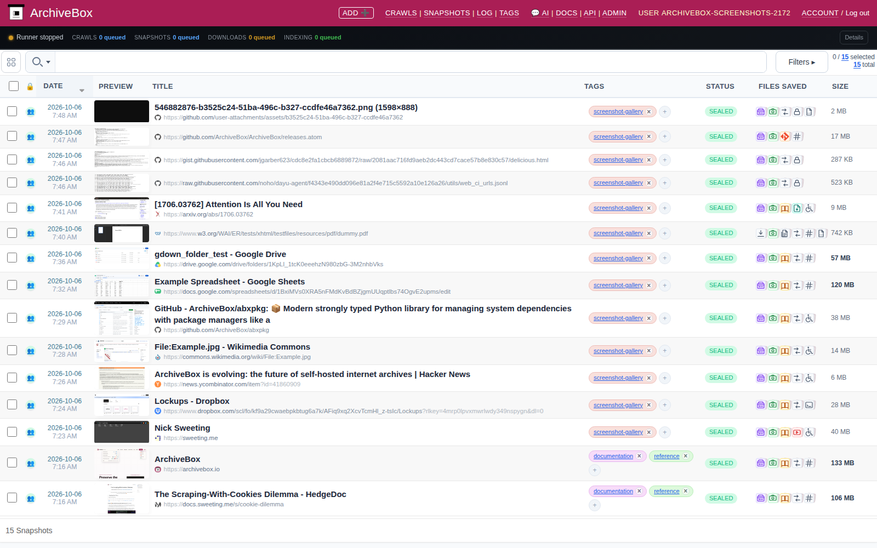The image size is (877, 548).
Task: Expand the Filters panel
Action: (x=801, y=62)
